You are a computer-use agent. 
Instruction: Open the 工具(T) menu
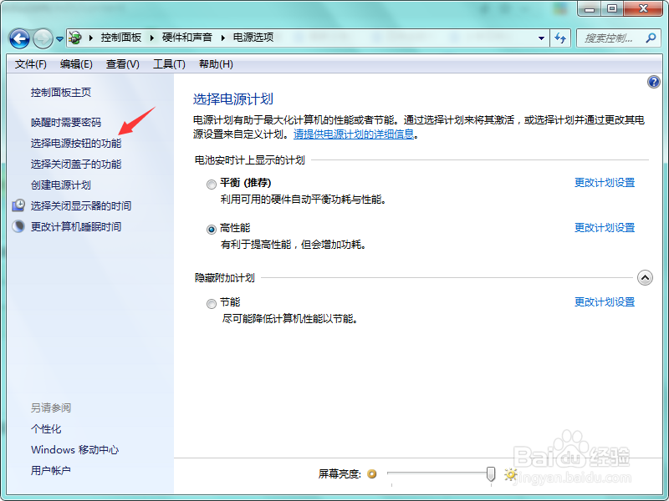click(169, 64)
